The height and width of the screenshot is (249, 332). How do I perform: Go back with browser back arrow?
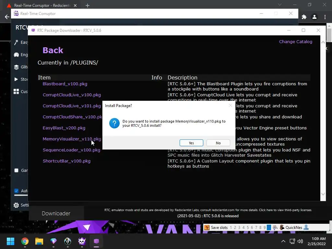coord(7,17)
